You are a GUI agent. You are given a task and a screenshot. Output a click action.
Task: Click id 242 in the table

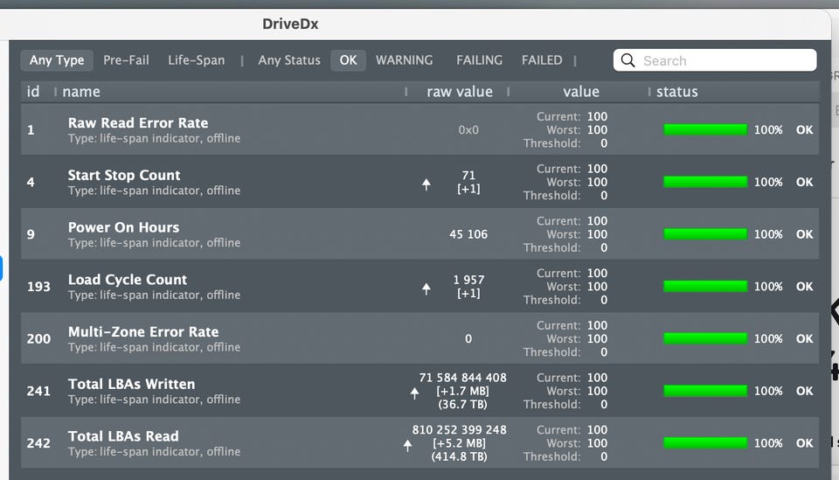(38, 443)
